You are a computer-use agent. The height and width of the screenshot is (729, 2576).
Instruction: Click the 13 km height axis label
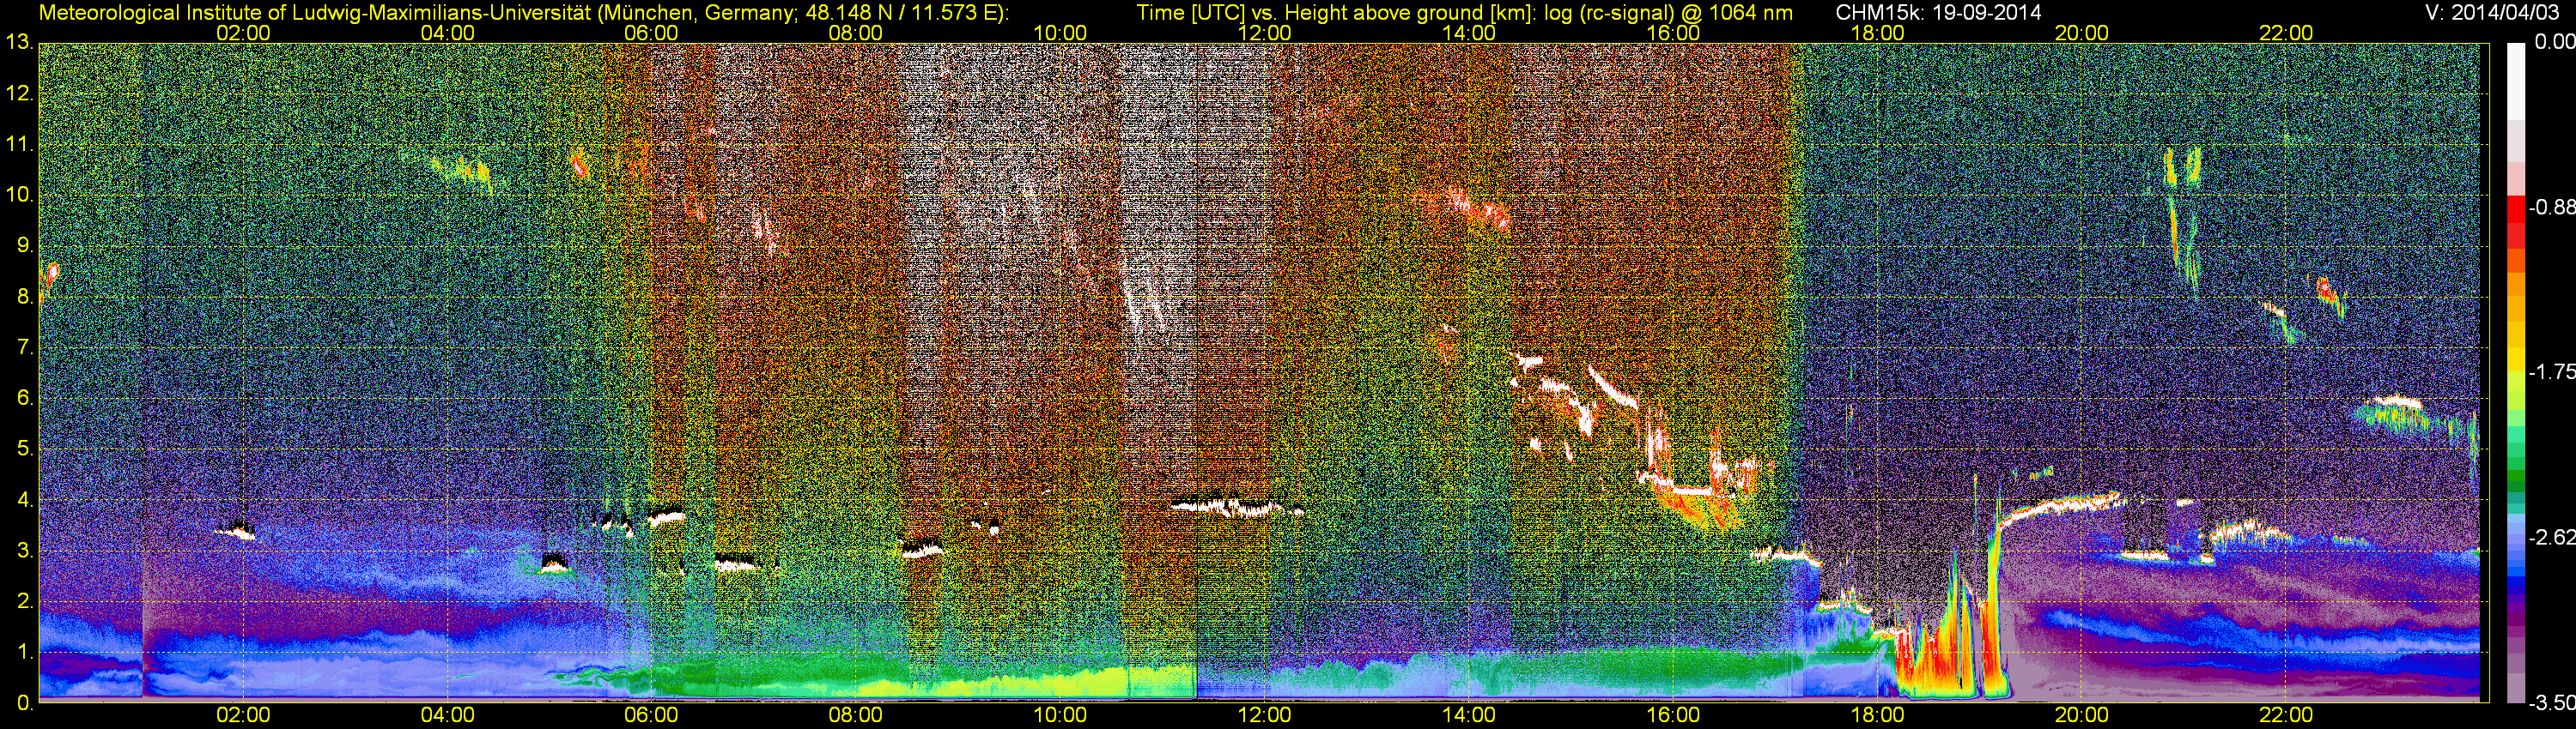(19, 43)
